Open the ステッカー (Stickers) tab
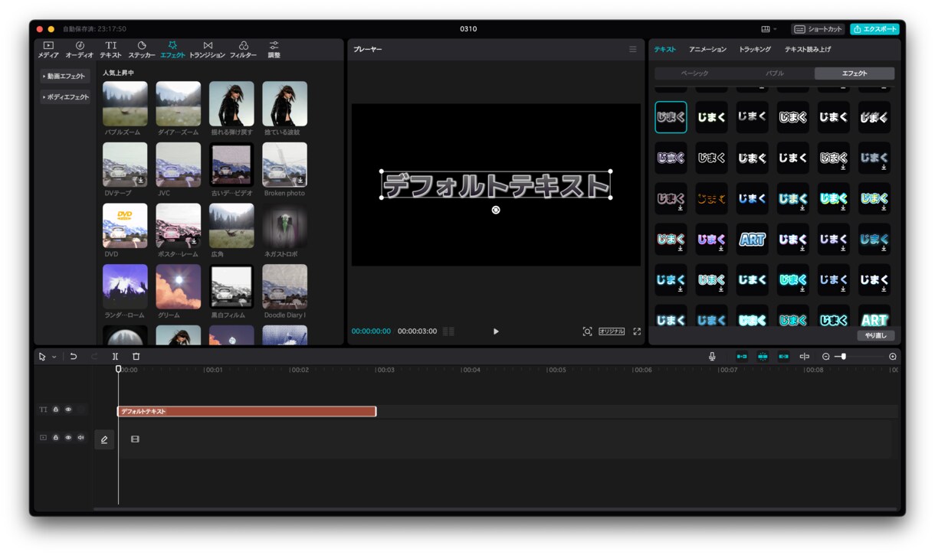Image resolution: width=935 pixels, height=555 pixels. click(142, 50)
